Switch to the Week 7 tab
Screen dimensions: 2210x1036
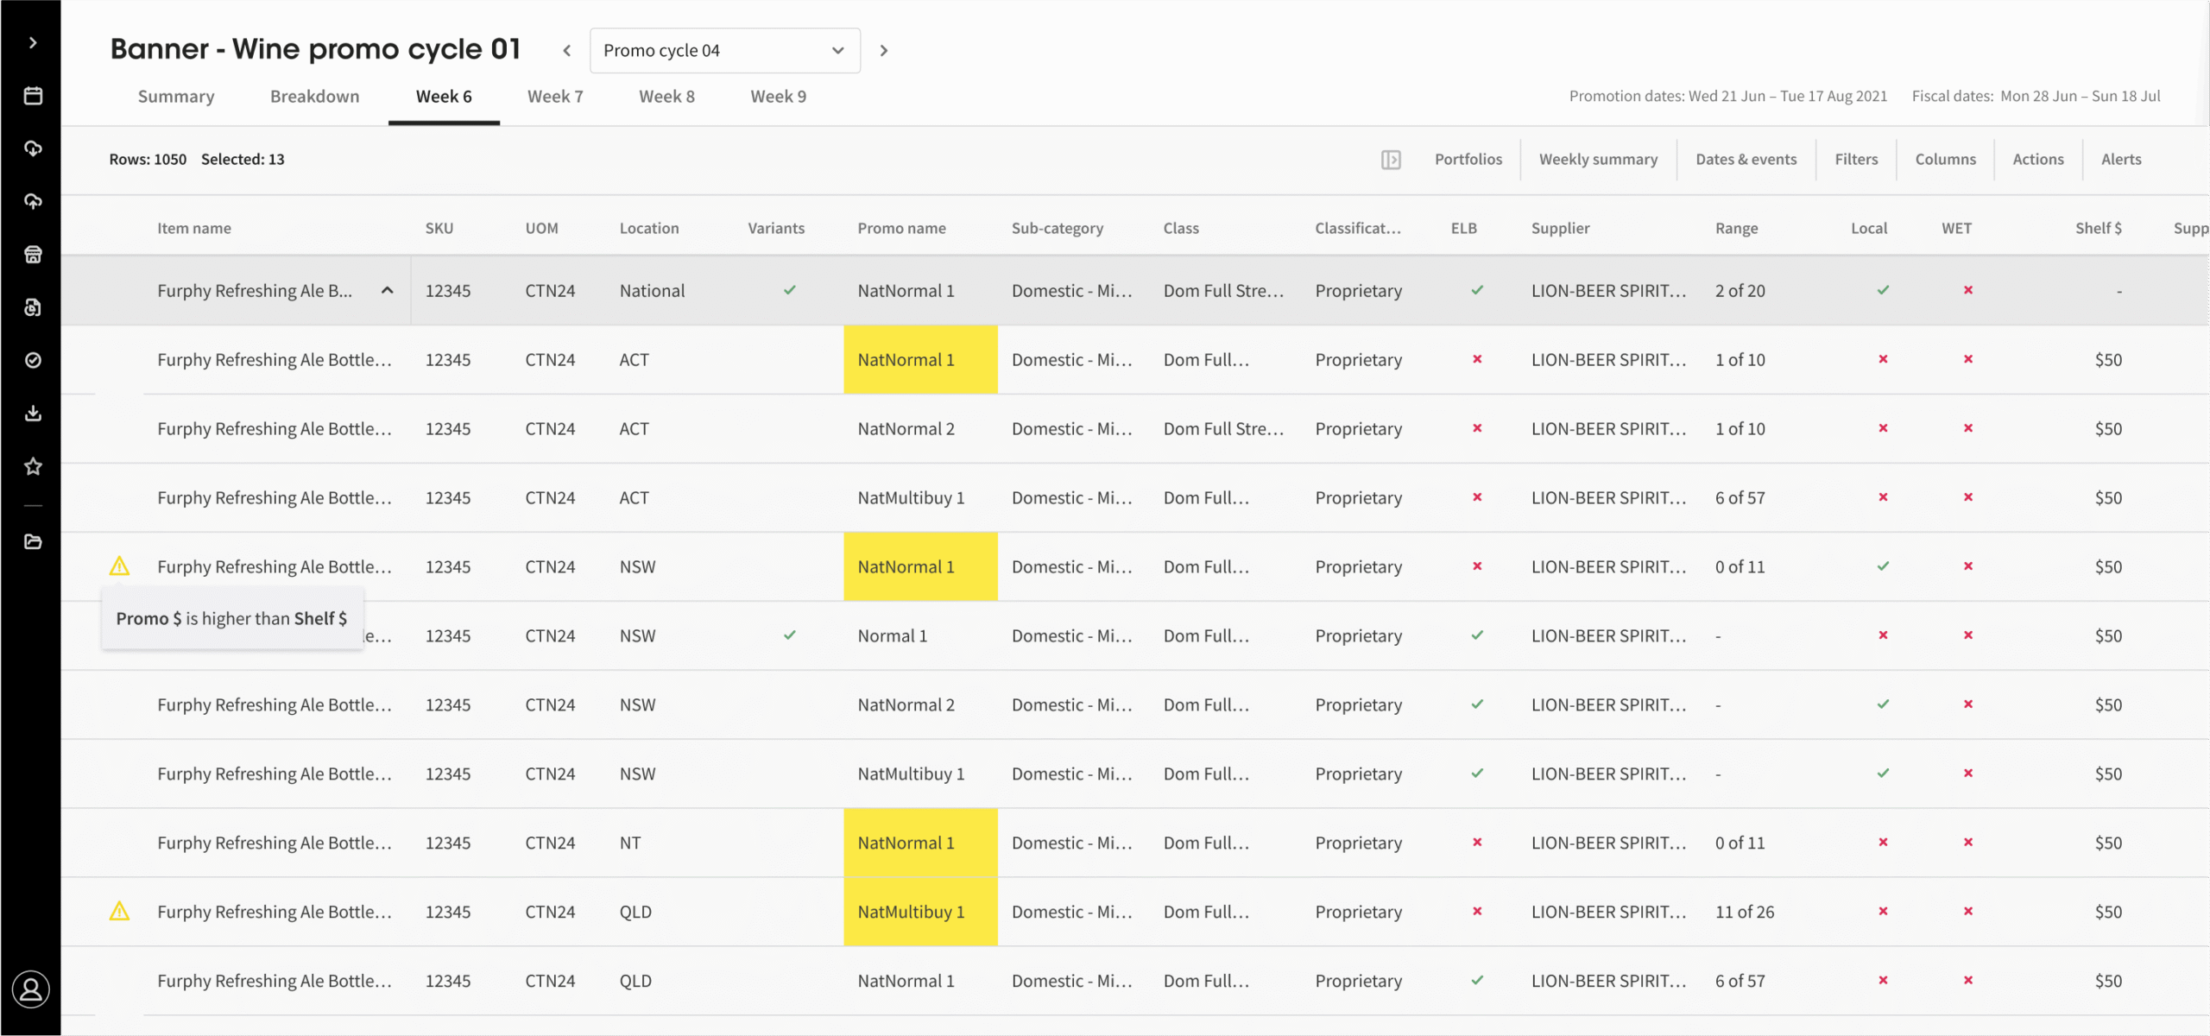pos(555,97)
